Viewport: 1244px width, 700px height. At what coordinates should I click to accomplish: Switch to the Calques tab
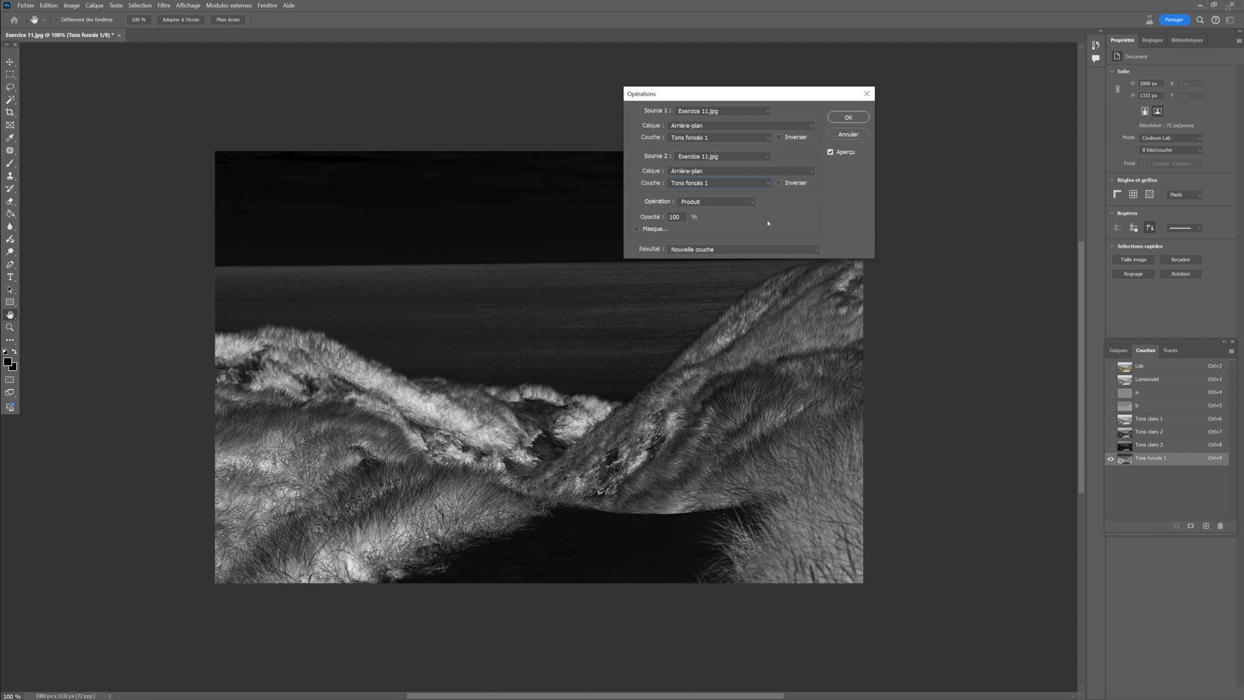click(x=1118, y=351)
